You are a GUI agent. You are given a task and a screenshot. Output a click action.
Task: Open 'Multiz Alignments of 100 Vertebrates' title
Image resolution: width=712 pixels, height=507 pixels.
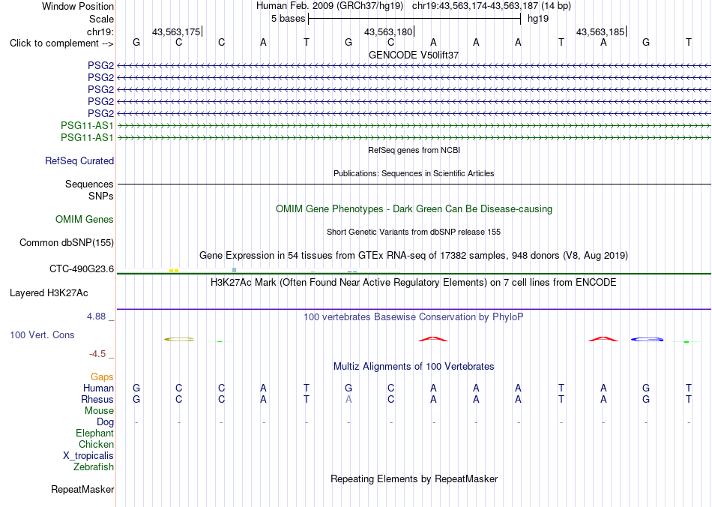(414, 367)
